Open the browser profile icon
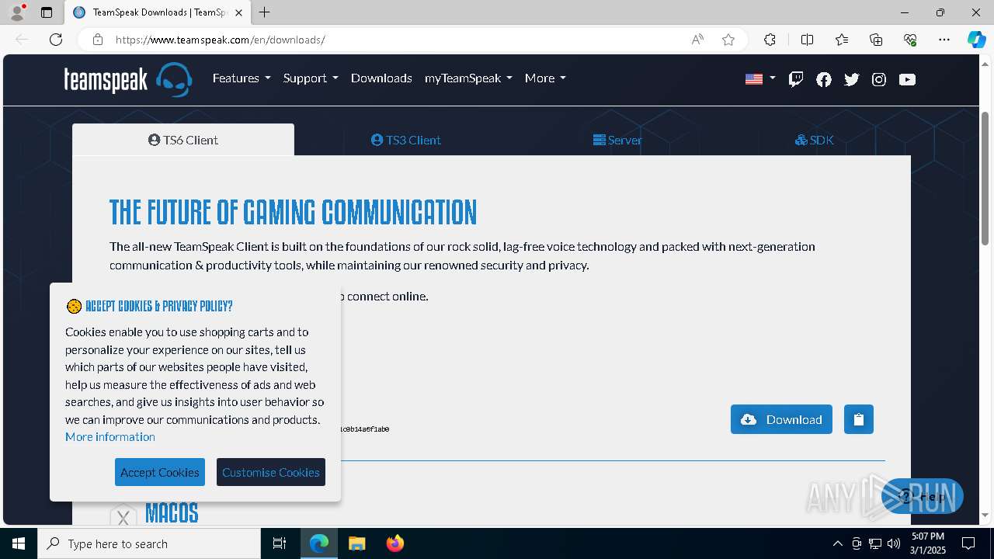Viewport: 994px width, 559px height. pos(17,12)
